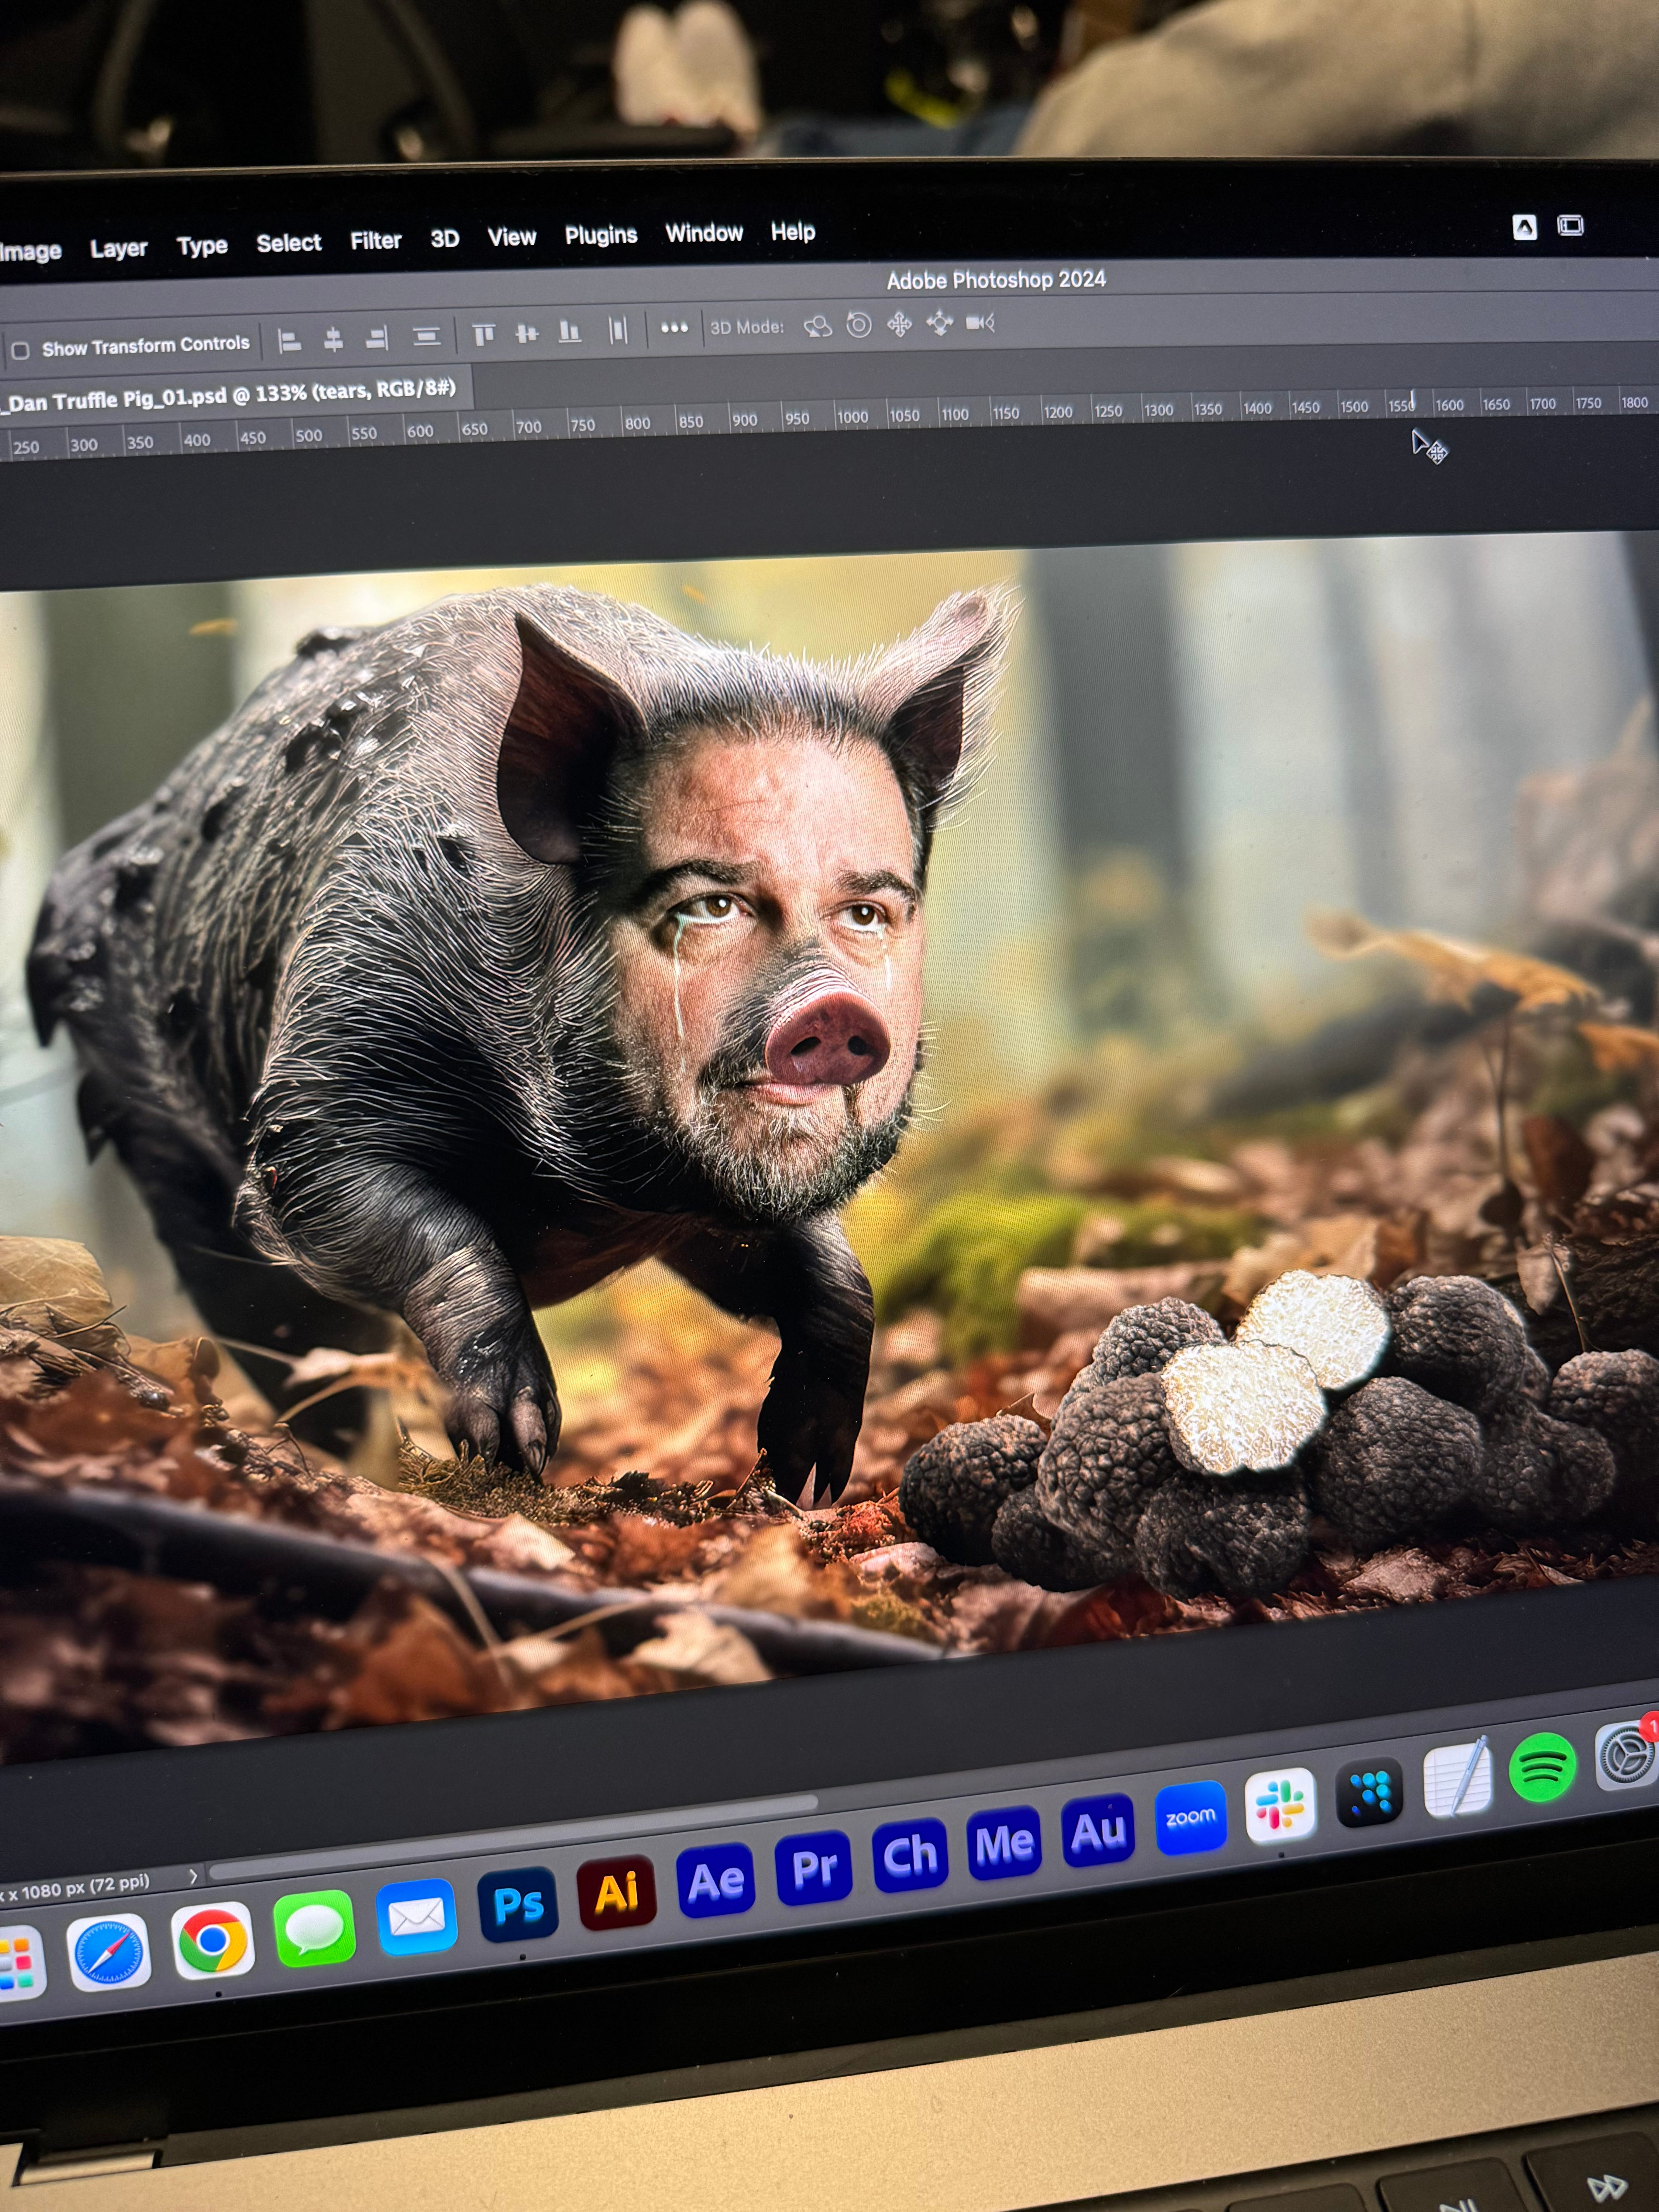Open the View menu
Viewport: 1659px width, 2212px height.
pyautogui.click(x=512, y=237)
